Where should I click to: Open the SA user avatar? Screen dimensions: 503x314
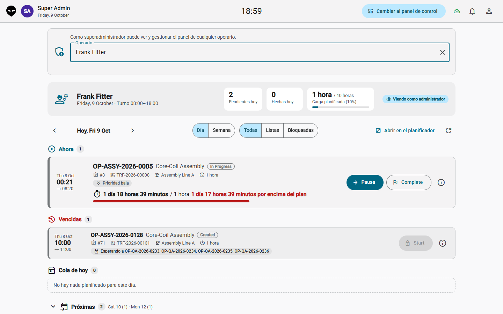pyautogui.click(x=27, y=11)
